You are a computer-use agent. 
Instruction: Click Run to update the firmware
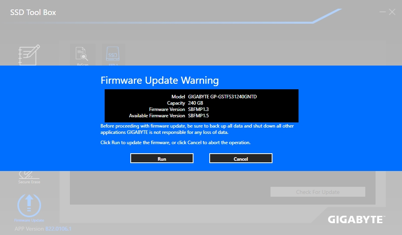click(162, 158)
